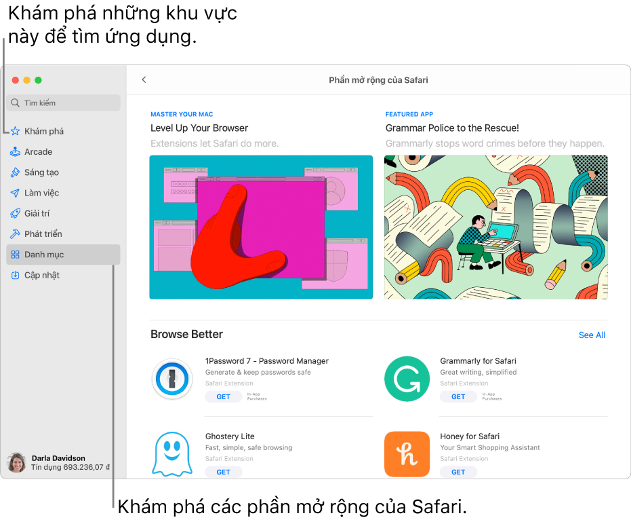Get Honey for Safari extension
This screenshot has width=631, height=522.
[458, 472]
